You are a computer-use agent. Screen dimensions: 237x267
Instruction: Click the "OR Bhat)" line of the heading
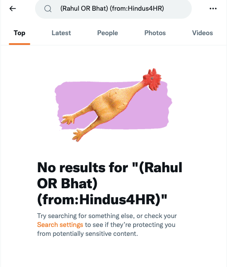click(67, 183)
